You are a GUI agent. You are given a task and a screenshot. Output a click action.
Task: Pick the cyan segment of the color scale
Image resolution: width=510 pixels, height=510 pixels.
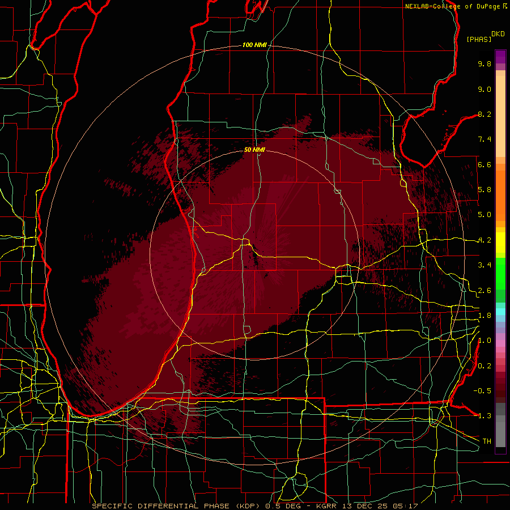point(500,311)
